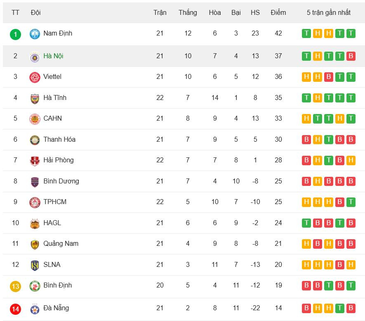Viewport: 365px width, 321px height.
Task: Click Viettel's first yellow H form badge
Action: point(306,77)
